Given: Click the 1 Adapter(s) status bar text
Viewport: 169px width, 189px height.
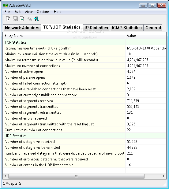Looking at the screenshot, I should point(13,183).
